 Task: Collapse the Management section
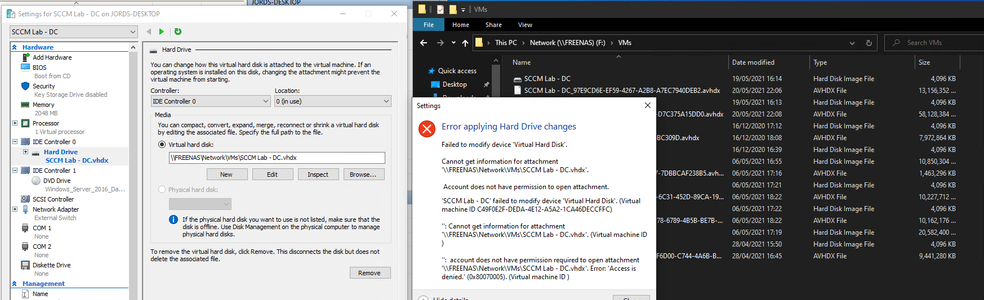coord(15,284)
